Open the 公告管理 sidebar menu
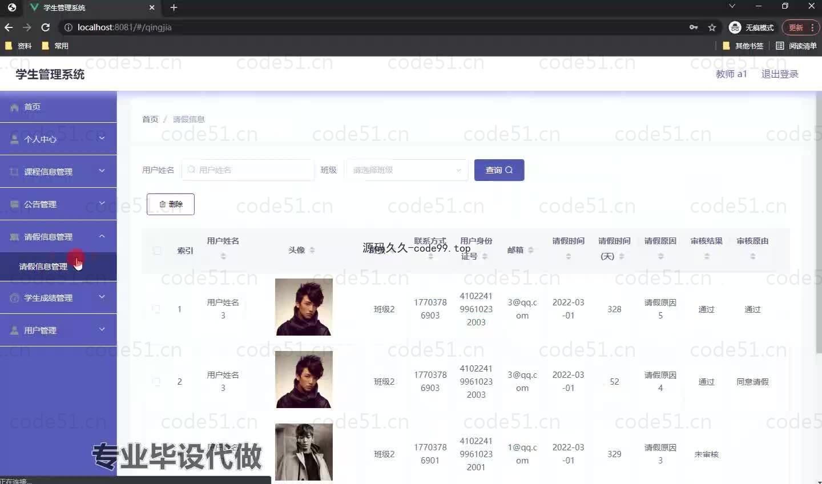Image resolution: width=822 pixels, height=484 pixels. (x=58, y=204)
